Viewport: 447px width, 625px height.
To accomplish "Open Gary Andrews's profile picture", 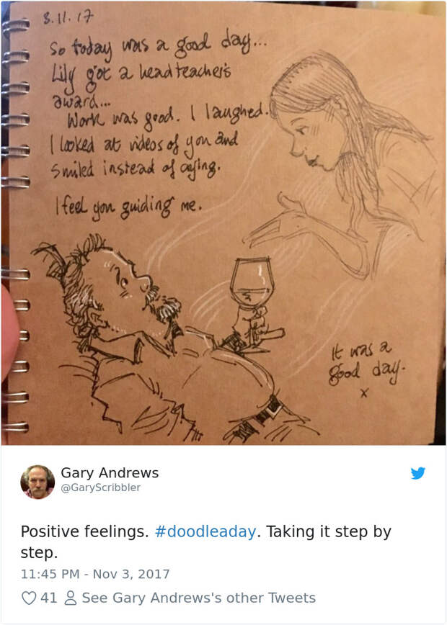I will [x=37, y=482].
